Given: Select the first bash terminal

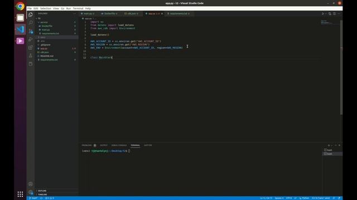Looking at the screenshot, I should [x=332, y=150].
